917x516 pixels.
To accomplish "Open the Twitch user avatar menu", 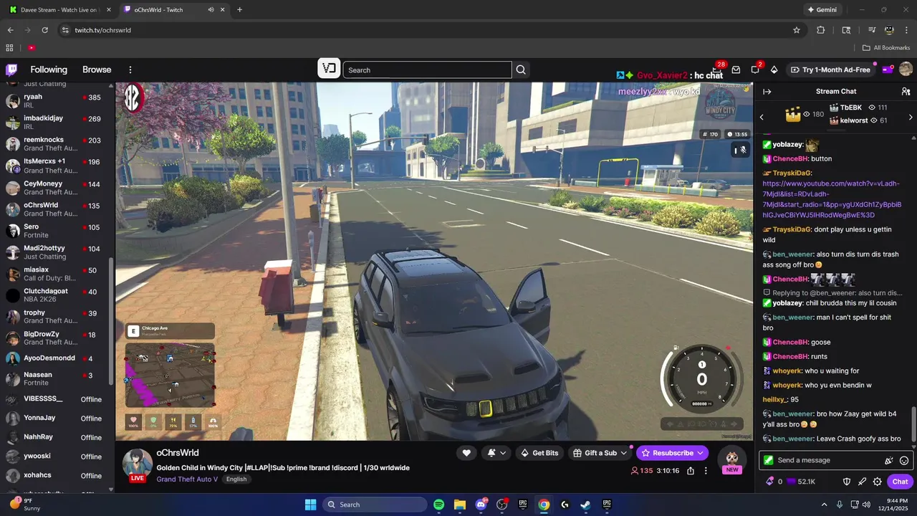I will [906, 70].
